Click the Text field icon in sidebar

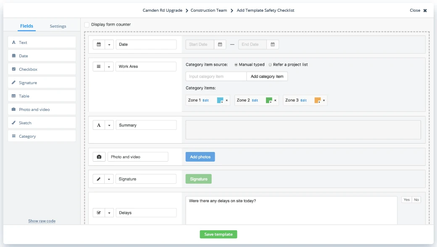pos(13,42)
